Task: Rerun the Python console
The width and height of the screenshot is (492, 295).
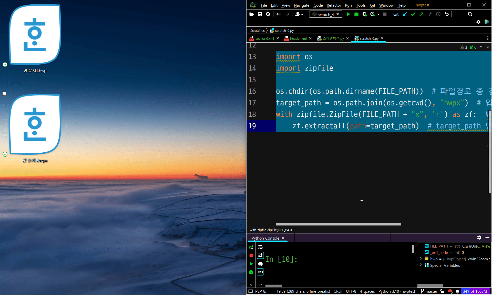Action: [251, 247]
